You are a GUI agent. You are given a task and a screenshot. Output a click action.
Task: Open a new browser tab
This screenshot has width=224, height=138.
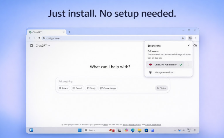[69, 32]
